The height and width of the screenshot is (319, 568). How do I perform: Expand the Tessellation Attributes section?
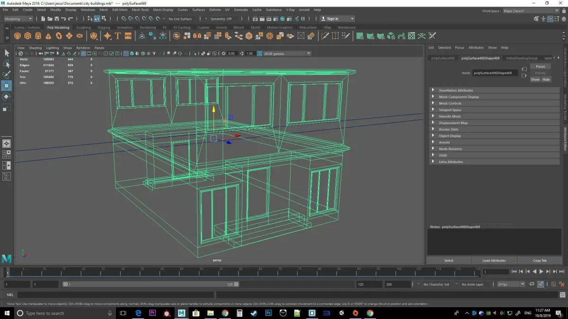[x=455, y=90]
